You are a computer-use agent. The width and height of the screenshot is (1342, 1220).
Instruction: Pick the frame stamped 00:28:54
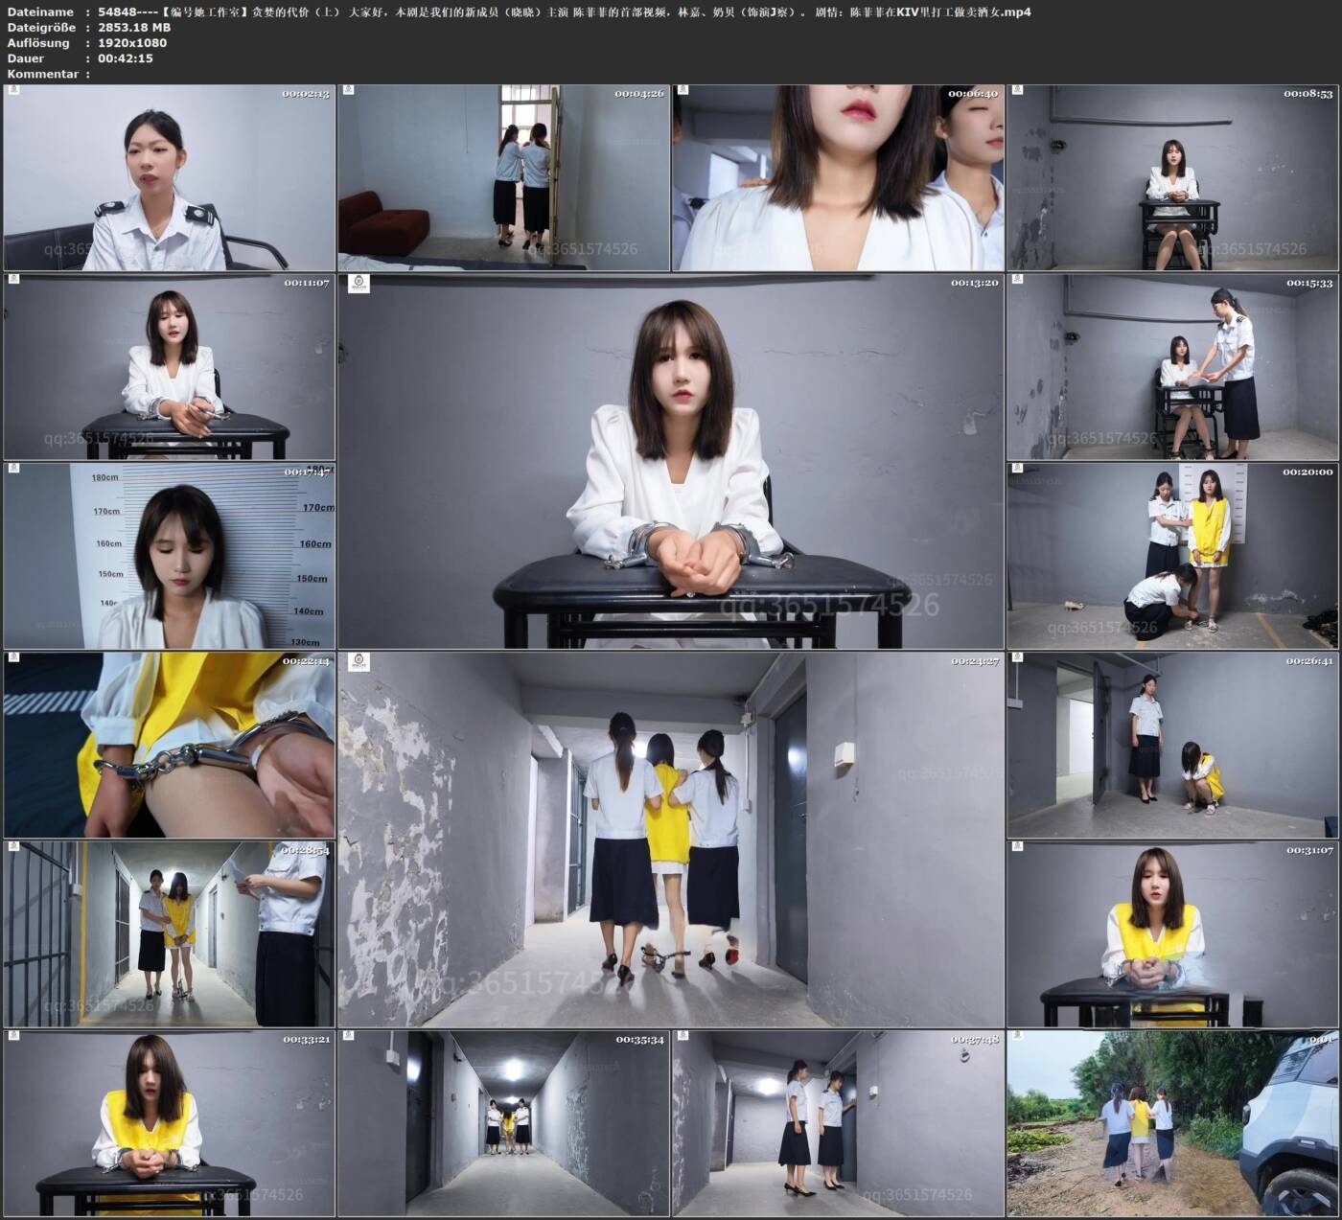pyautogui.click(x=170, y=934)
